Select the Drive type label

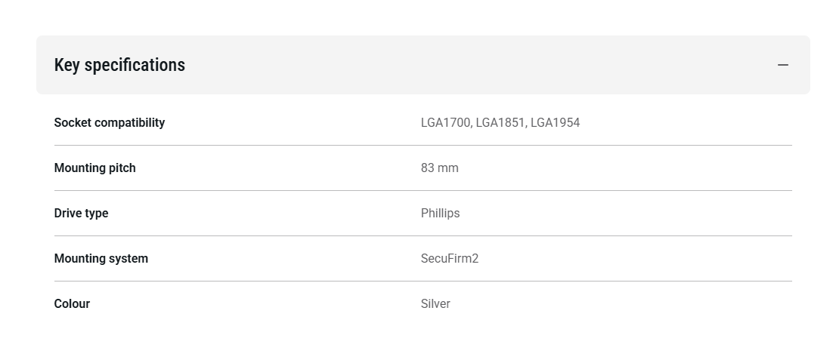[x=81, y=213]
